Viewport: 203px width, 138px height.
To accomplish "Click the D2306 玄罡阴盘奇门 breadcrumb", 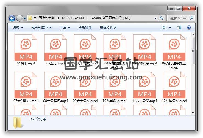I will [x=110, y=18].
